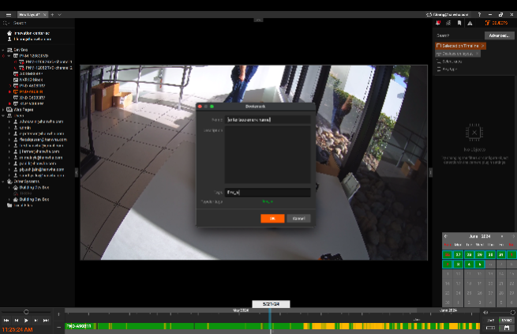
Task: Open the Bookmarks tab icon in right panel
Action: click(x=459, y=24)
